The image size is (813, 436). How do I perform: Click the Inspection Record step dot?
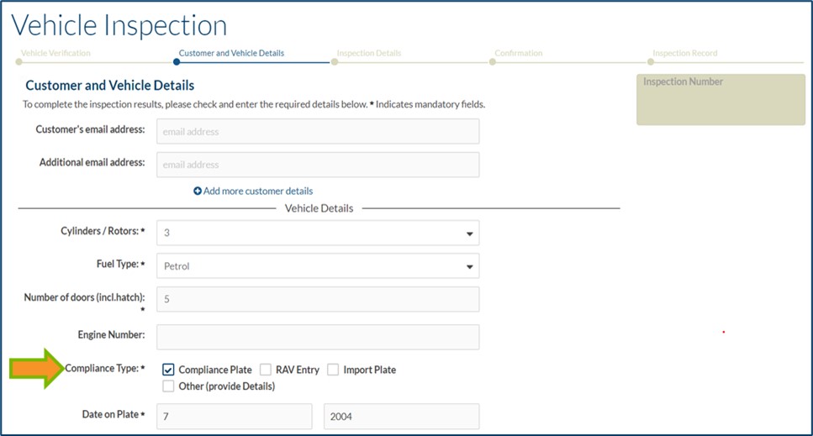point(652,61)
